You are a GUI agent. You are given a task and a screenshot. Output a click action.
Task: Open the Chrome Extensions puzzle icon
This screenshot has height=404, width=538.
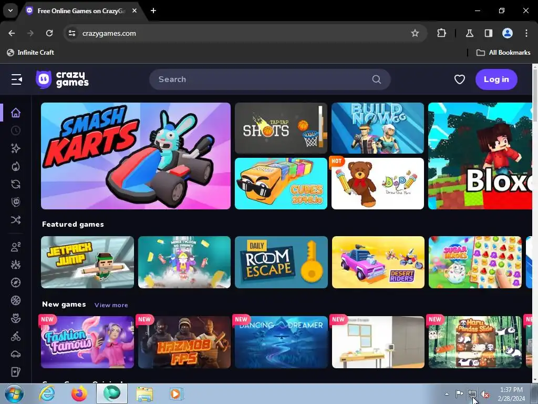441,33
